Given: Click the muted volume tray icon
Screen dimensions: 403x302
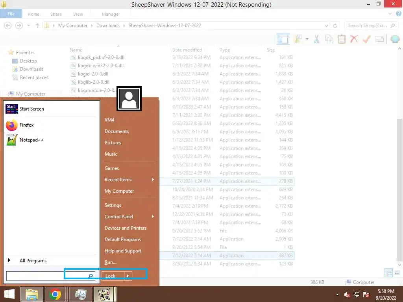Looking at the screenshot, I should pyautogui.click(x=347, y=295).
